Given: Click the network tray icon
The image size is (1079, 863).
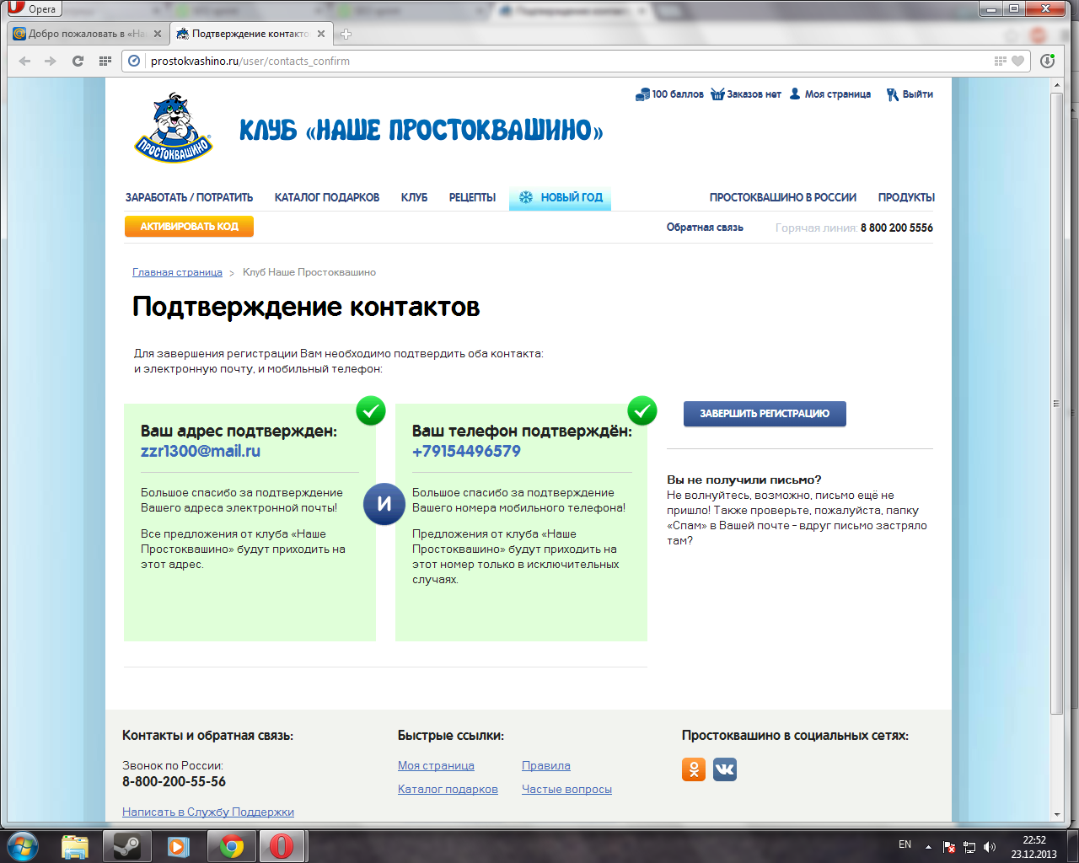Looking at the screenshot, I should tap(969, 847).
